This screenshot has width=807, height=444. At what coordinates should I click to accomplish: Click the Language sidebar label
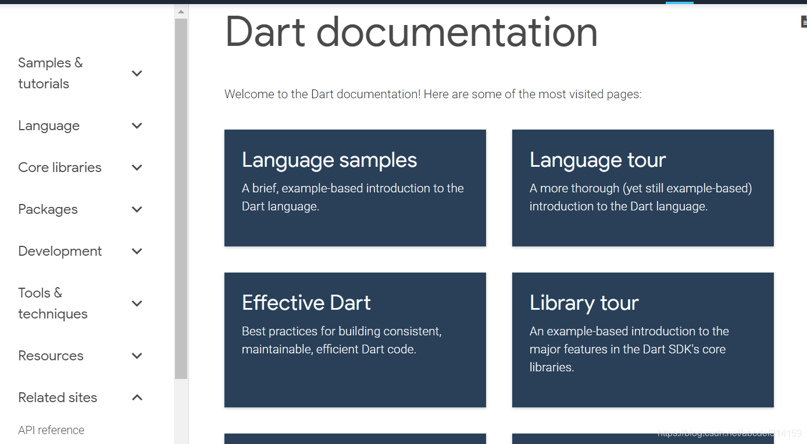tap(49, 126)
